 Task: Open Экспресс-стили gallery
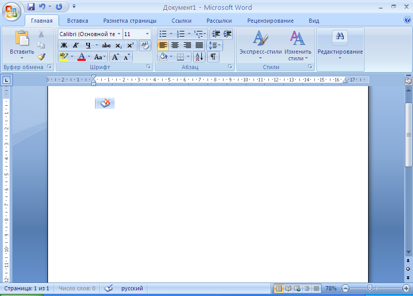pos(261,45)
